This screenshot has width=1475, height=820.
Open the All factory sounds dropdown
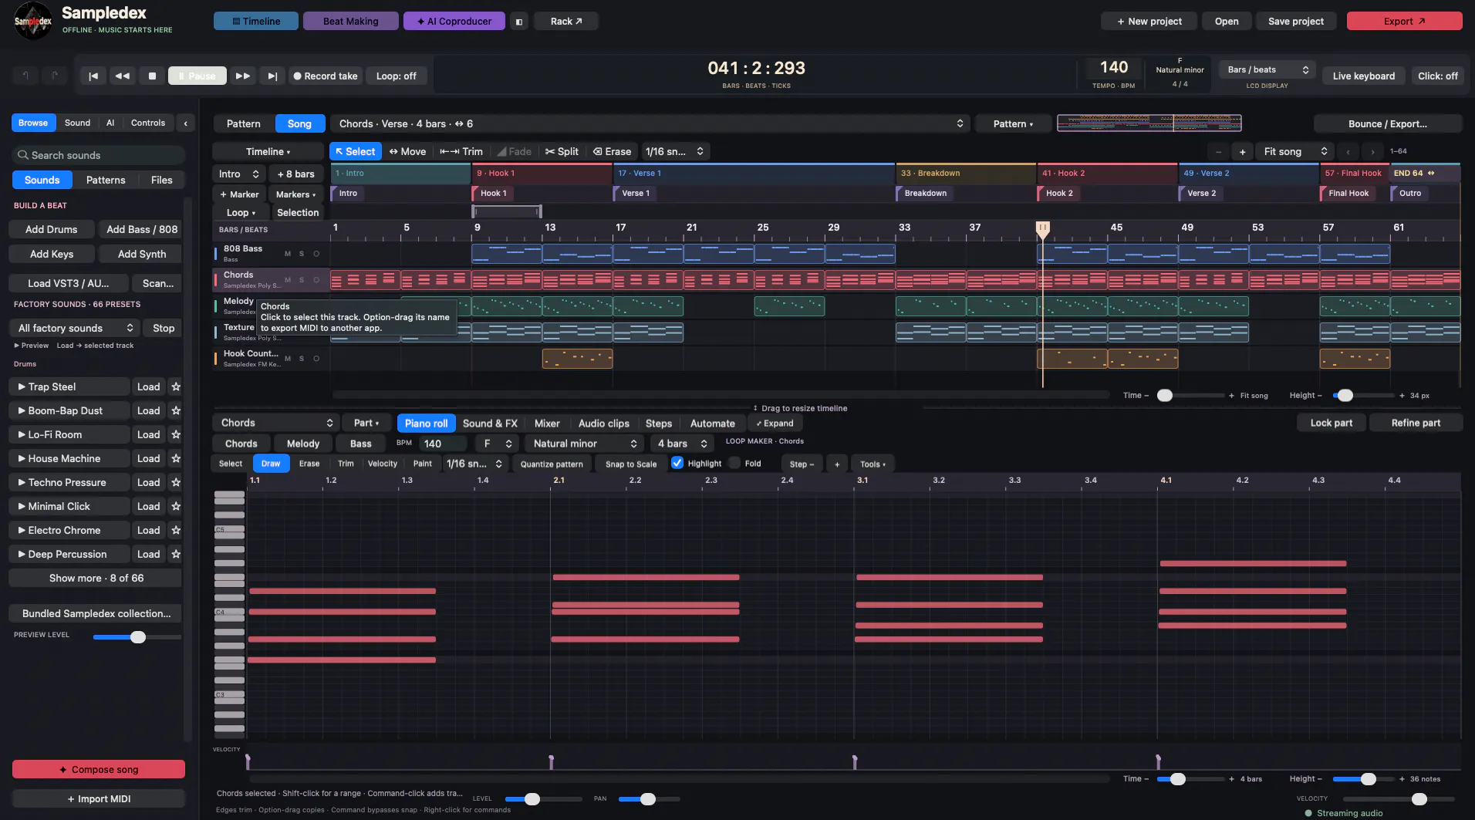coord(75,328)
